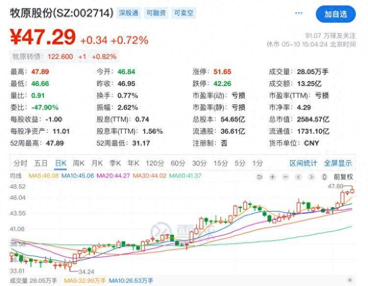
Task: Click the 52周最低 value 31.17
Action: tap(141, 143)
